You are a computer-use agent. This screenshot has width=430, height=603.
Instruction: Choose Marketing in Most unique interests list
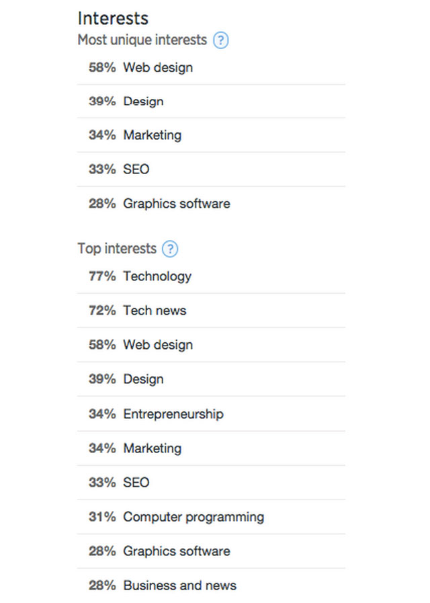coord(152,135)
